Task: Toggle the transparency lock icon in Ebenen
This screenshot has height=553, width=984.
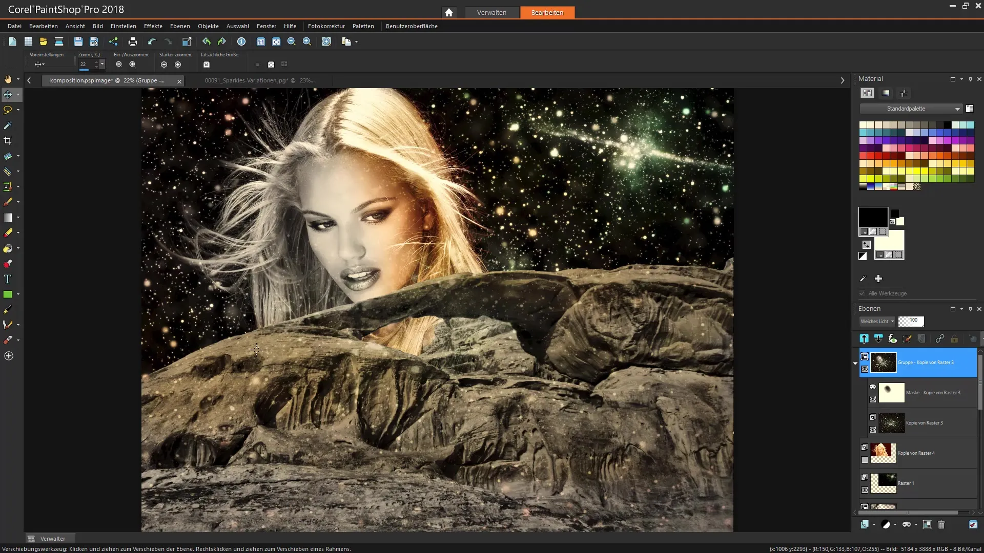Action: (x=954, y=338)
